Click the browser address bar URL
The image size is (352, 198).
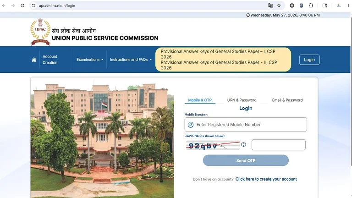pyautogui.click(x=57, y=5)
